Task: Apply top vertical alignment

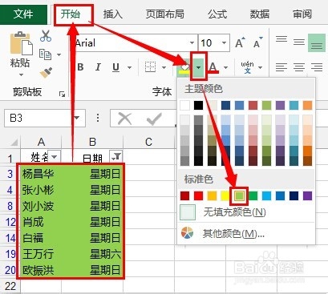Action: click(281, 39)
